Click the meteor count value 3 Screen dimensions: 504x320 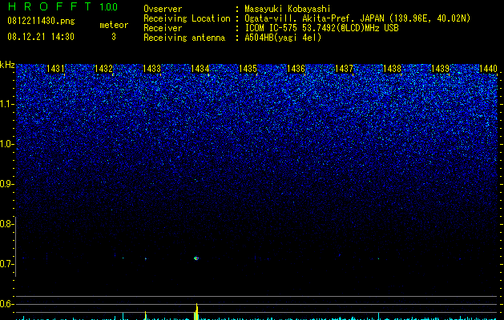click(x=114, y=37)
